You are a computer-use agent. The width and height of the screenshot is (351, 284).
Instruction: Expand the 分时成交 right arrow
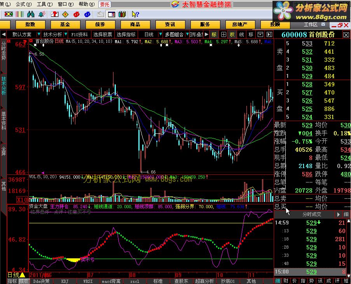[x=338, y=215]
